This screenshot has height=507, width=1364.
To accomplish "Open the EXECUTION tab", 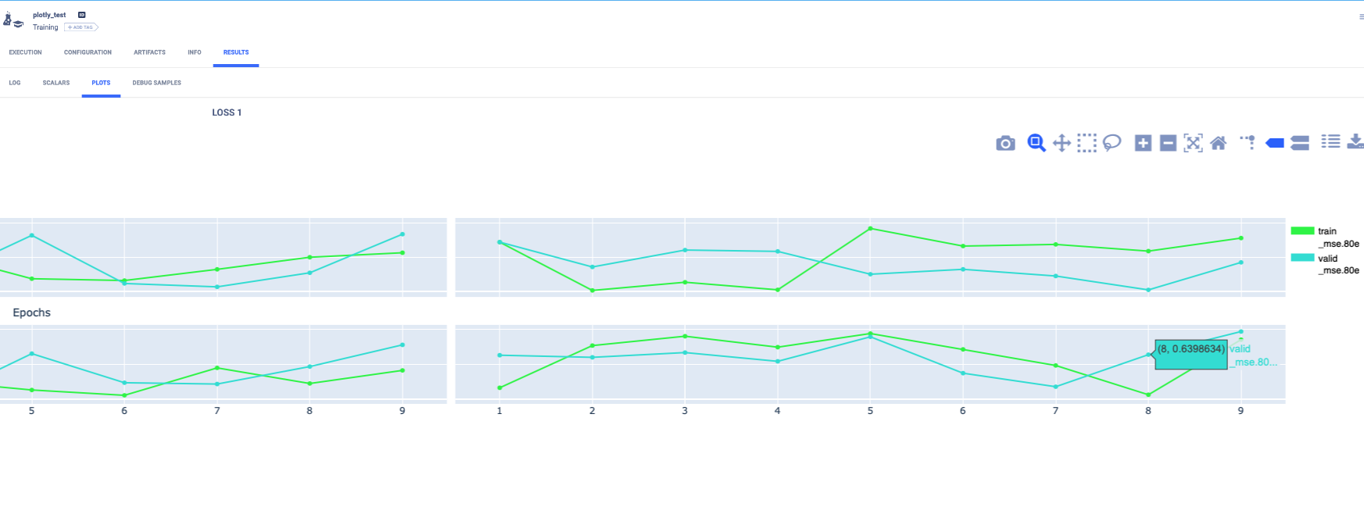I will point(25,52).
